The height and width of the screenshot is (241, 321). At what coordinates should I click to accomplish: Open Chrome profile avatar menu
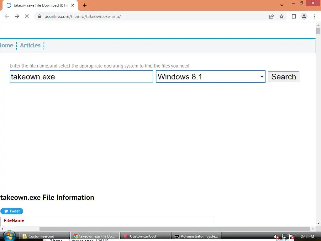[304, 16]
